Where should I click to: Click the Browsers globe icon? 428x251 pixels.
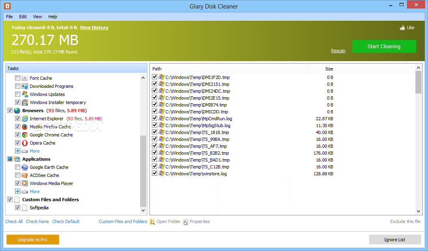17,111
